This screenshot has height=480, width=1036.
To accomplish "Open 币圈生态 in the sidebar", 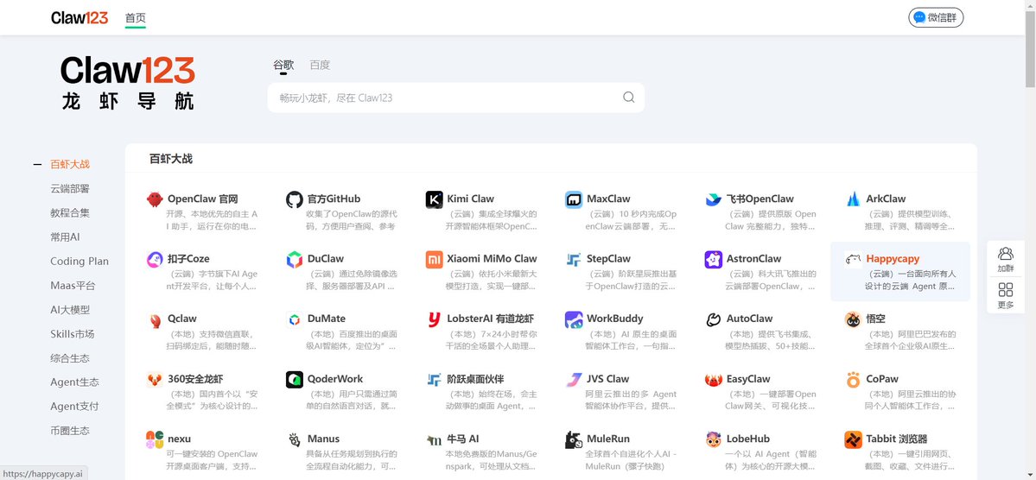I will point(70,431).
